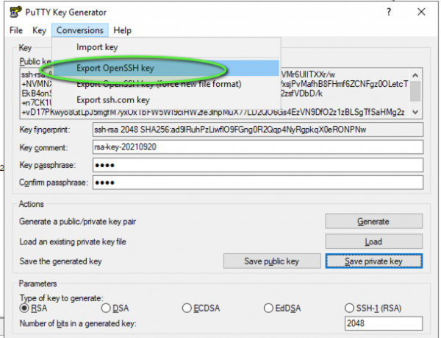Image resolution: width=441 pixels, height=338 pixels.
Task: Click the PuTTY Key Generator title icon
Action: click(x=15, y=12)
